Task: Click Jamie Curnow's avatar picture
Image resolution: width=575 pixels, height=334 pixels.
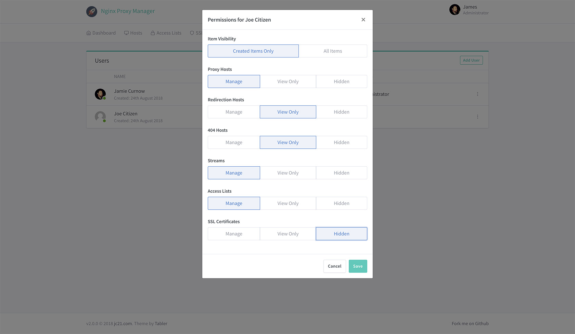Action: coord(100,94)
